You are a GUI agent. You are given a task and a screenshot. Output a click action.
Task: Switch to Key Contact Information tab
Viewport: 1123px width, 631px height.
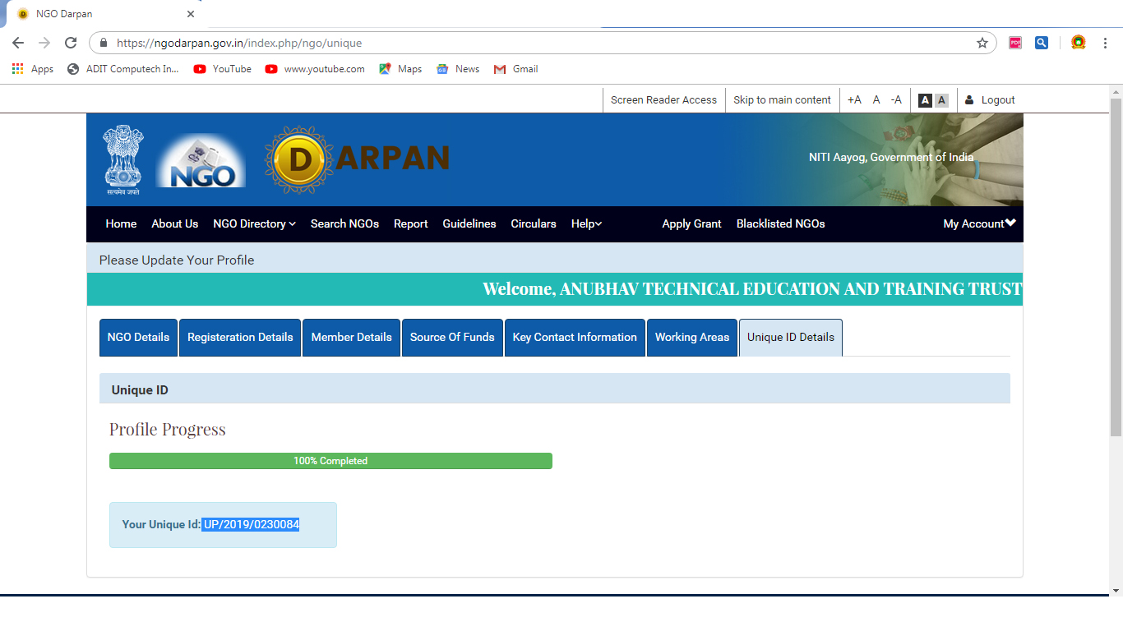(x=575, y=338)
